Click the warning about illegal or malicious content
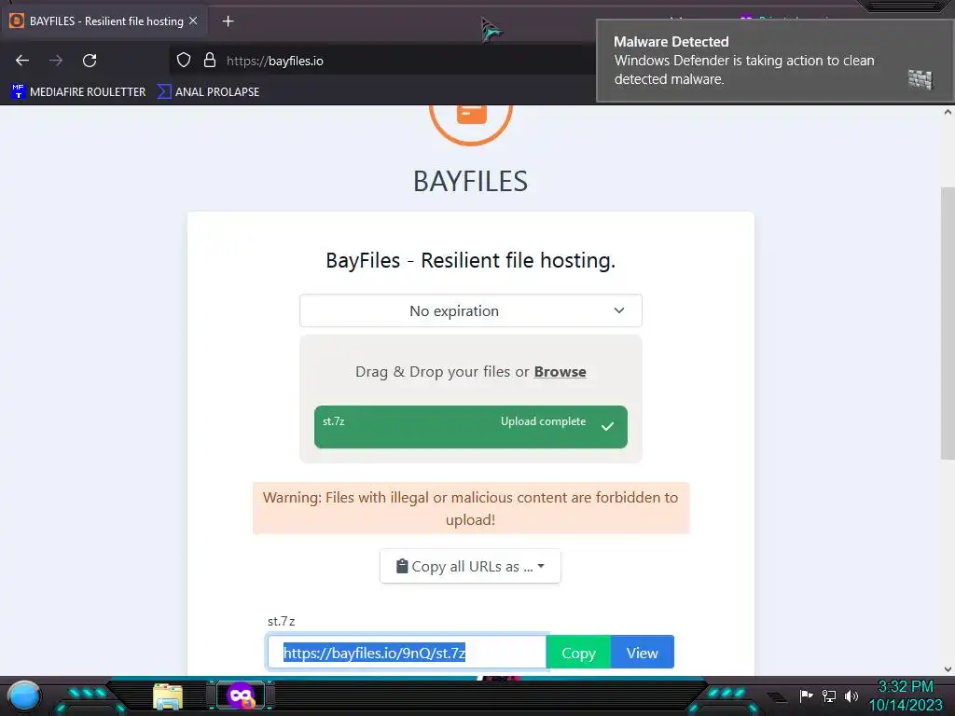Viewport: 955px width, 716px height. 471,508
